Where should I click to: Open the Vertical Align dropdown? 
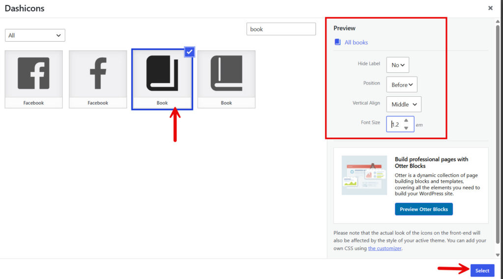404,104
